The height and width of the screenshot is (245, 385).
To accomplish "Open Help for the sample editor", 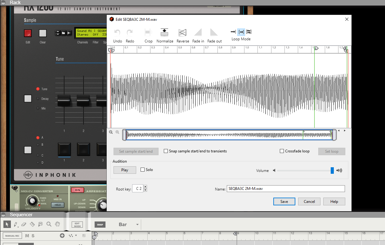I will point(334,201).
